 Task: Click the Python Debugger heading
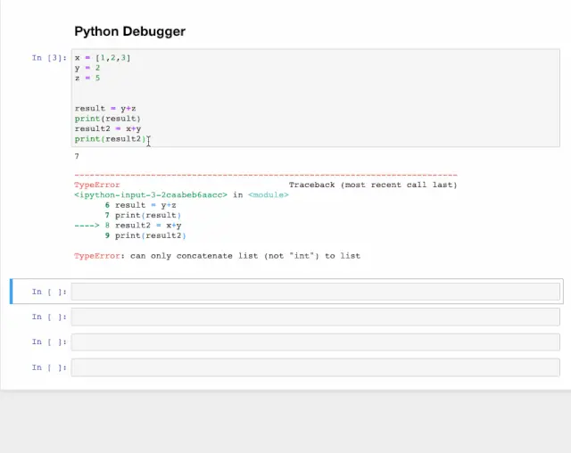pos(129,31)
